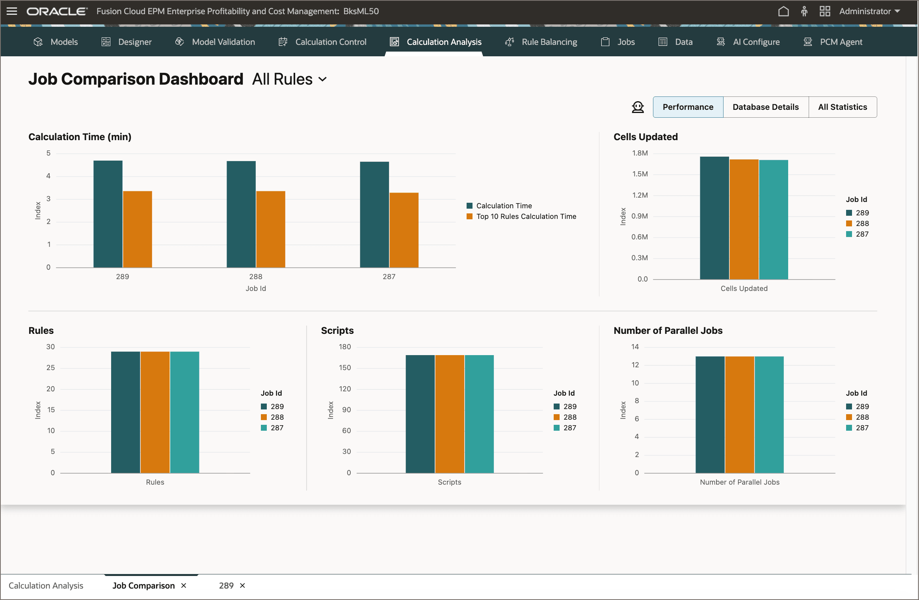Click the Calculation Control icon

click(x=282, y=41)
